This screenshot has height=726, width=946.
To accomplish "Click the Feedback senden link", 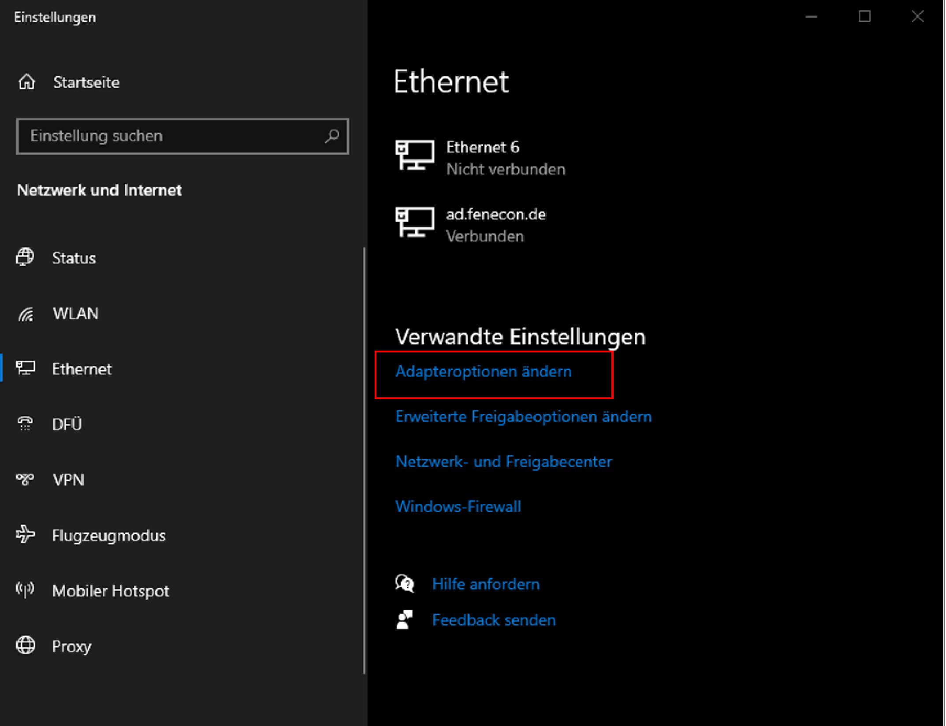I will (x=494, y=620).
